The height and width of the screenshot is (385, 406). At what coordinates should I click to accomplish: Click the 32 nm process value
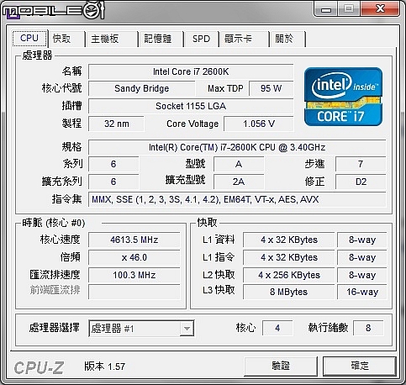click(x=117, y=124)
